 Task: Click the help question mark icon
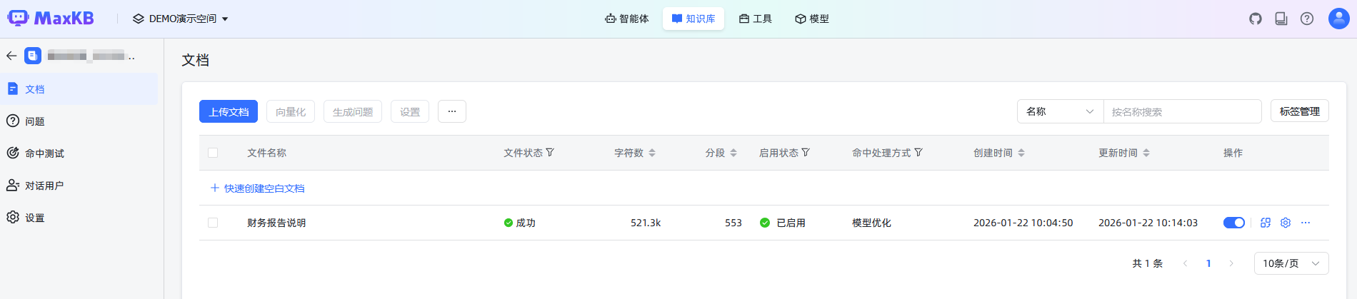(x=1306, y=19)
